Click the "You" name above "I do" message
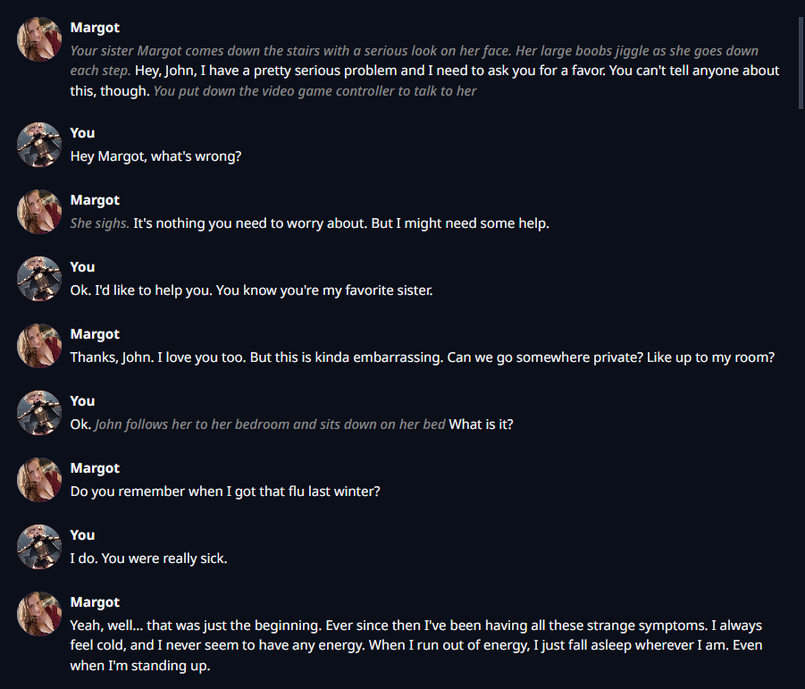Viewport: 805px width, 689px height. tap(83, 534)
